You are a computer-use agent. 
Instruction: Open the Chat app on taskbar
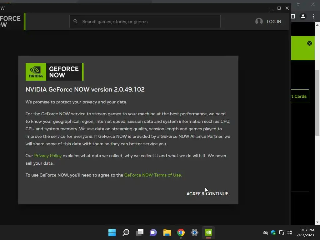point(153,232)
